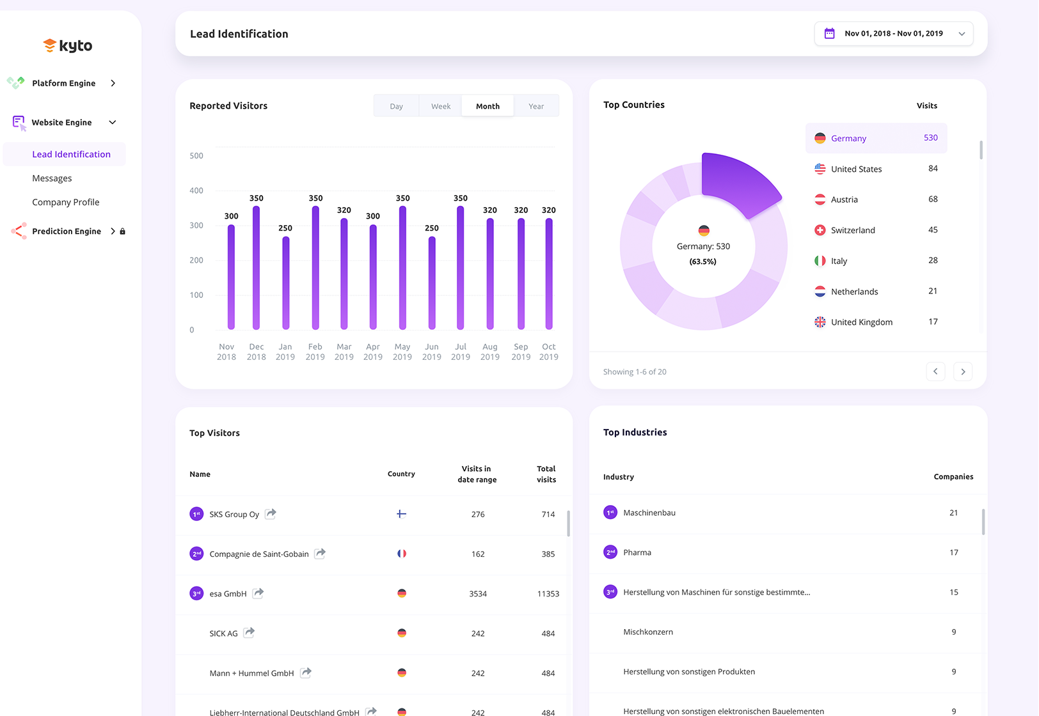Image resolution: width=1039 pixels, height=716 pixels.
Task: Open SICK AG share icon
Action: pos(249,632)
